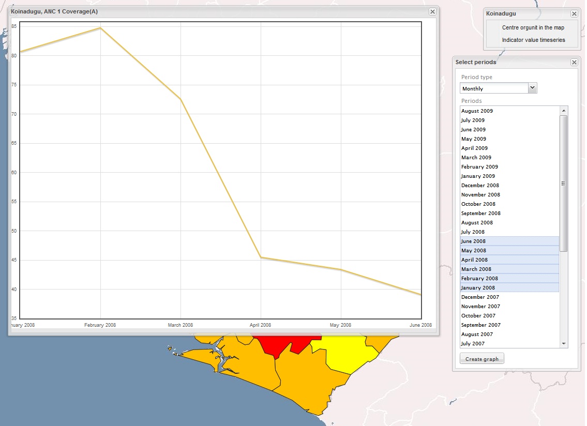Click the periods list scroll-up arrow
The width and height of the screenshot is (587, 426).
pos(564,111)
